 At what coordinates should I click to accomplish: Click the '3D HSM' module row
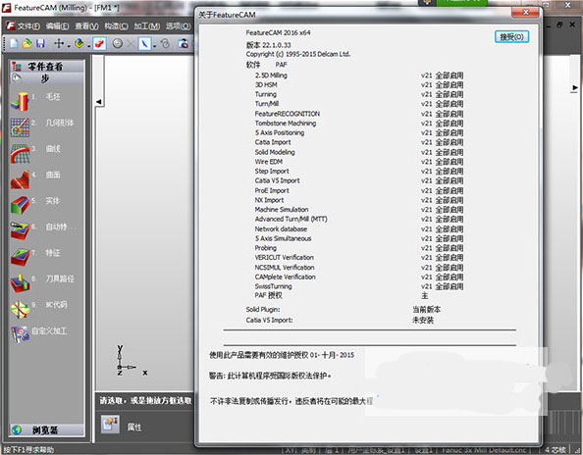359,84
